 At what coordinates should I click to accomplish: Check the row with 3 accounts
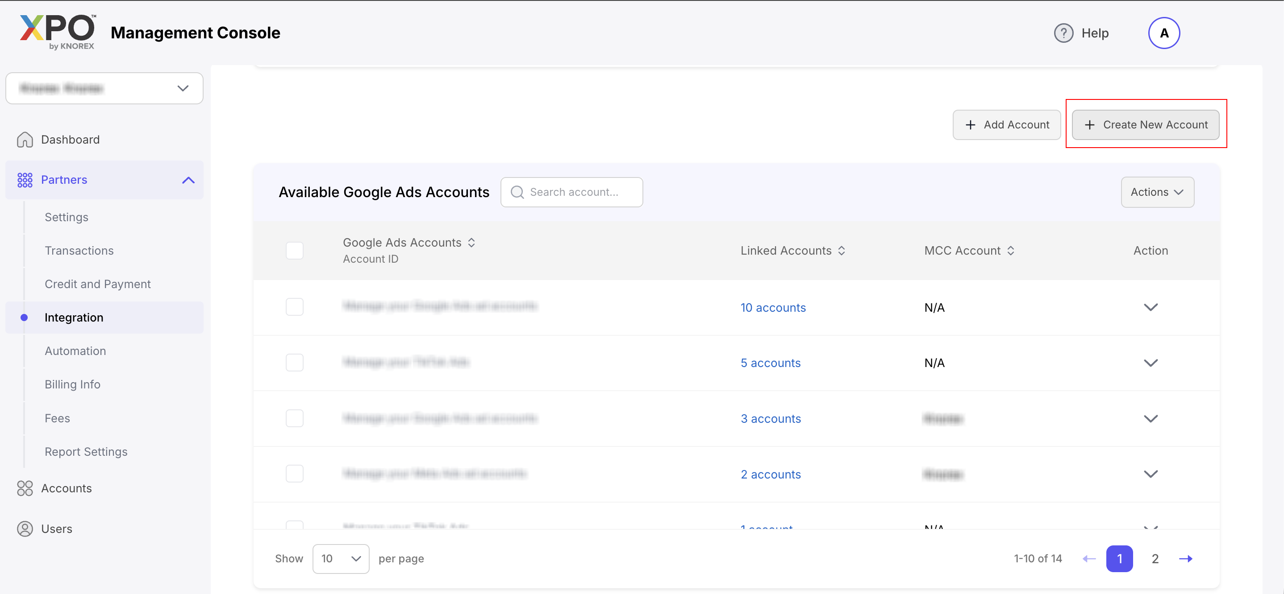click(x=295, y=418)
